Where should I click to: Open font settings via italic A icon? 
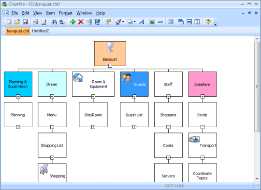(x=142, y=22)
